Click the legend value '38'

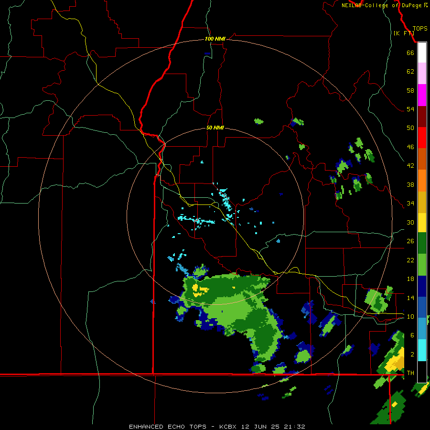[x=410, y=184]
